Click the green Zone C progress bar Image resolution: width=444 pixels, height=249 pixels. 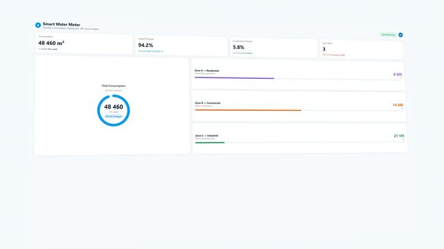210,142
